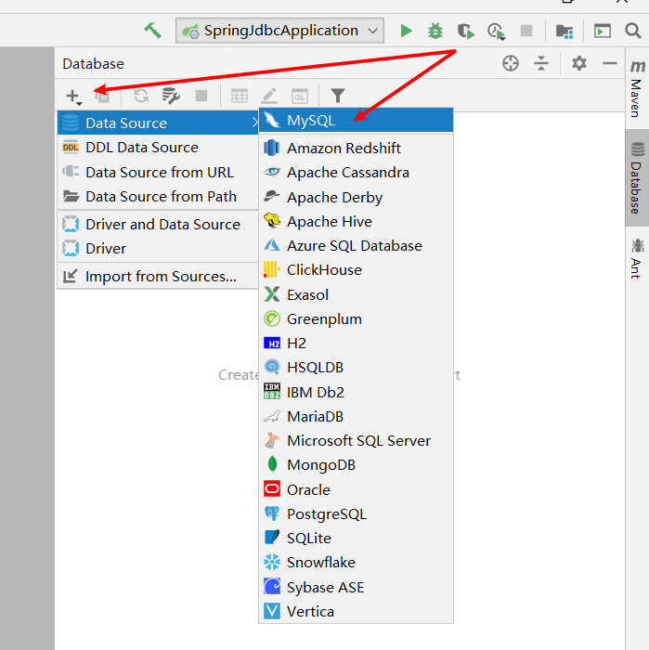
Task: Open the Search Everywhere magnifier
Action: coord(633,31)
